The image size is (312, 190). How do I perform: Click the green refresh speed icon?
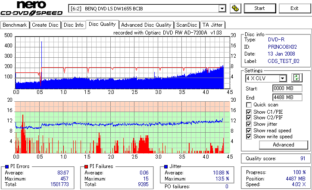[x=296, y=78]
